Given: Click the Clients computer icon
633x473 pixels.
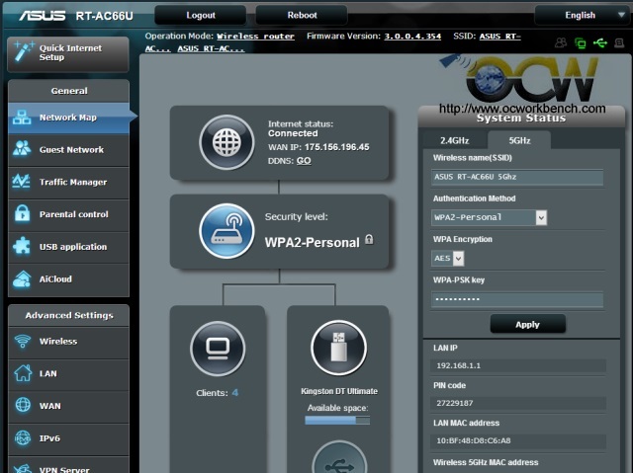Looking at the screenshot, I should [x=218, y=349].
